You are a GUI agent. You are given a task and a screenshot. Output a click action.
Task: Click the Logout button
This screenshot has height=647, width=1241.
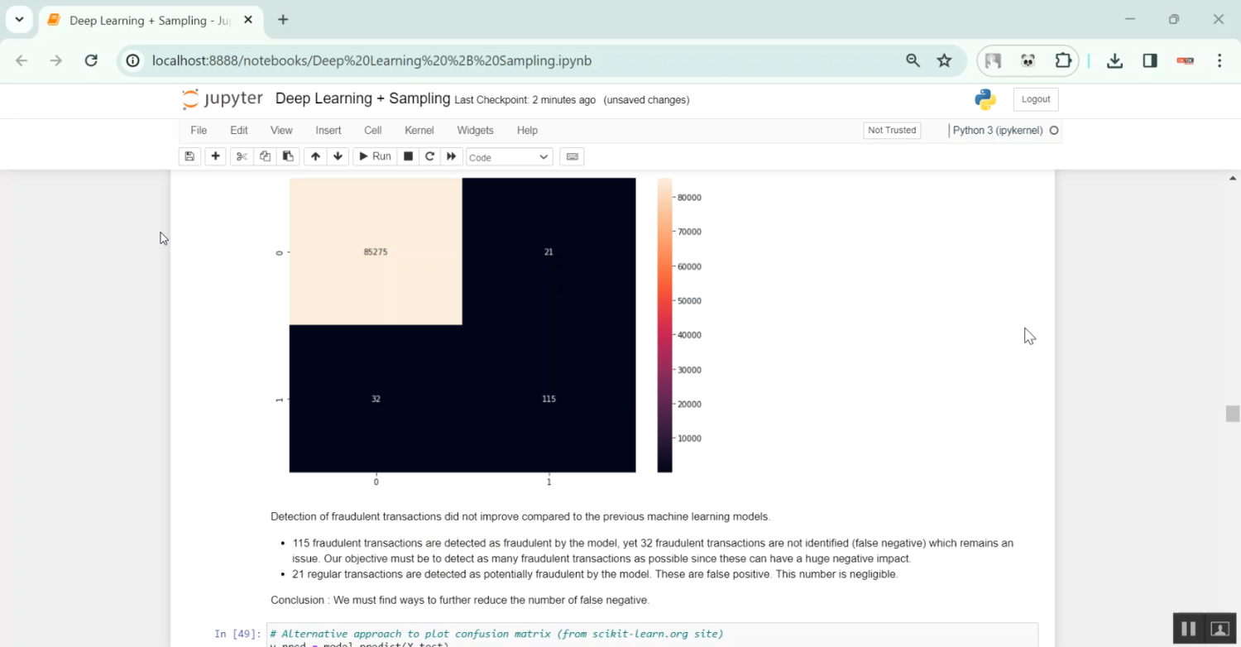pyautogui.click(x=1035, y=99)
